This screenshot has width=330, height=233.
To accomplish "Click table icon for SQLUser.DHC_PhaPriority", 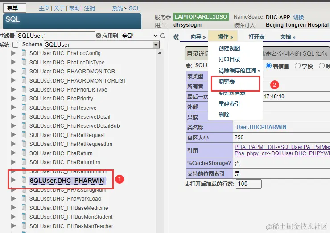I will [24, 98].
